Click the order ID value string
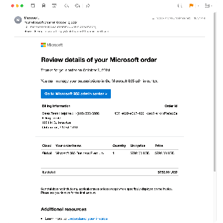 point(146,113)
